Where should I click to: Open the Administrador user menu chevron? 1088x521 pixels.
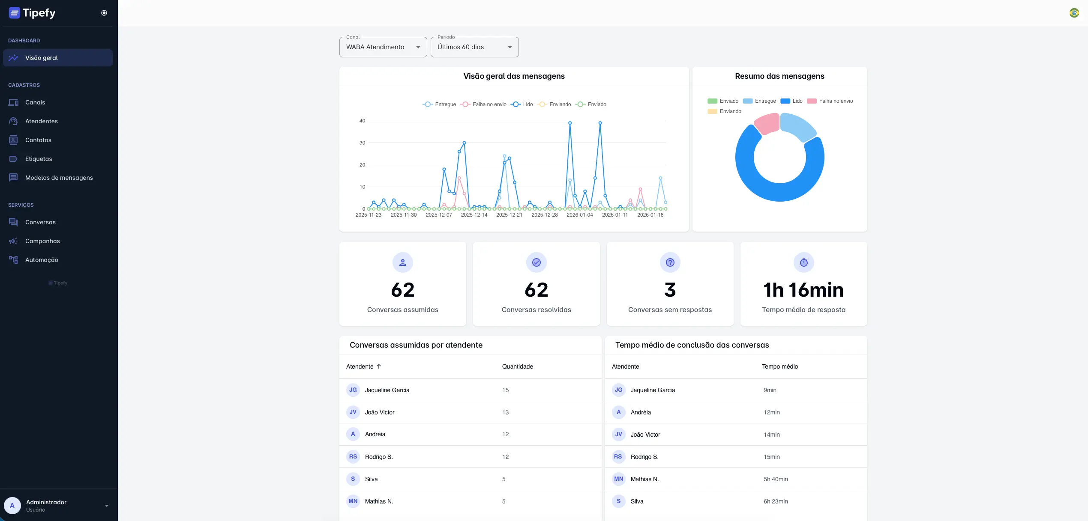pos(107,506)
